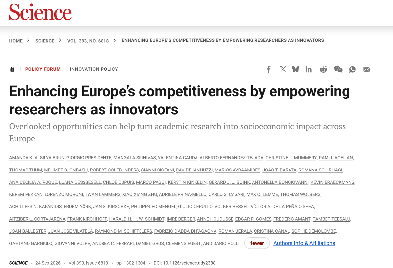This screenshot has width=393, height=268.
Task: Open author Tambet Teesalu
Action: (x=331, y=219)
